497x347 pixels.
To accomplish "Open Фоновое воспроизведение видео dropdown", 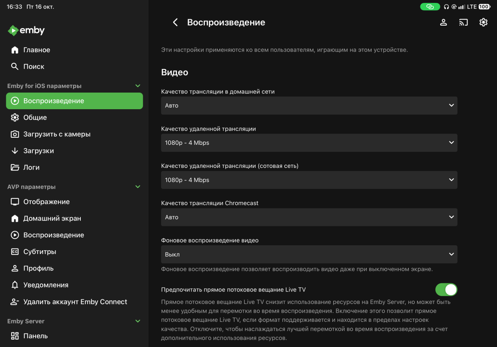I will pyautogui.click(x=309, y=254).
